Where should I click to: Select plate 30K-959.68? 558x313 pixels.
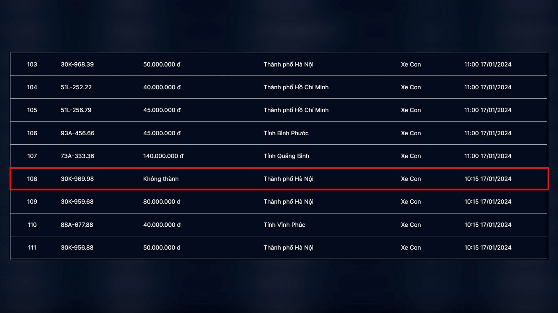(77, 202)
